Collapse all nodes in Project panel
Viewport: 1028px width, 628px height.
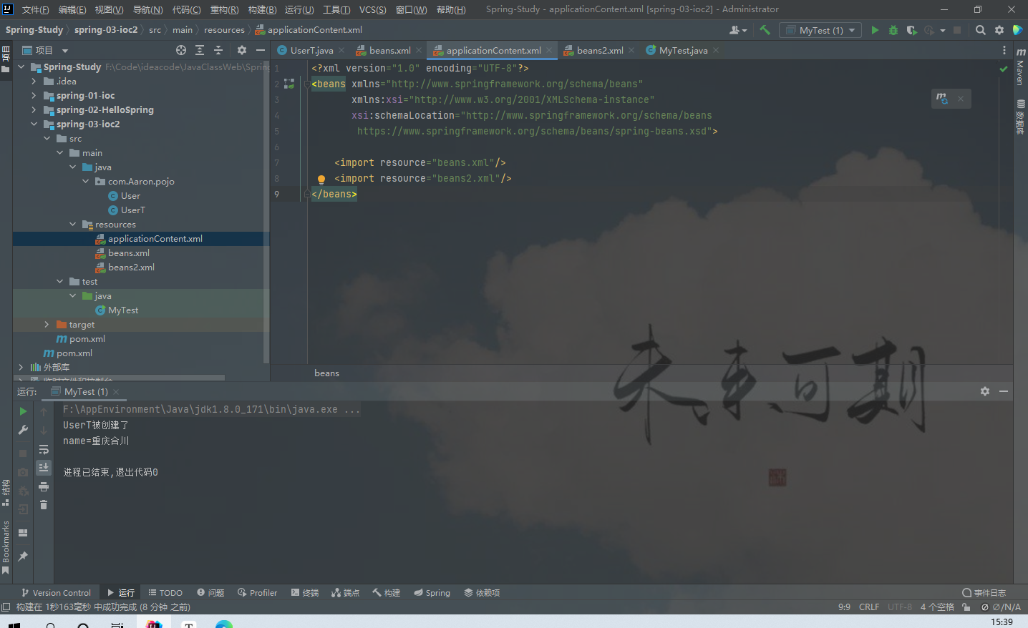click(218, 50)
